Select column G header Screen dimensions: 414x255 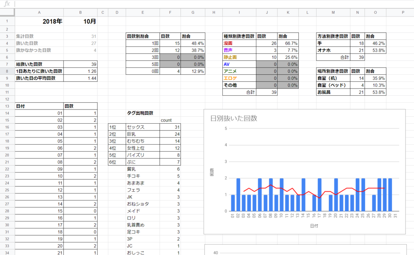click(193, 13)
